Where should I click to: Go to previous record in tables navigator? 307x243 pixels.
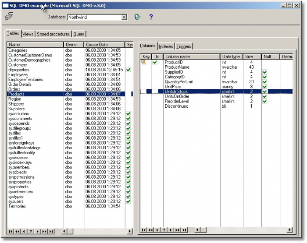coord(24,232)
